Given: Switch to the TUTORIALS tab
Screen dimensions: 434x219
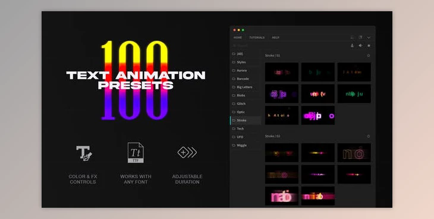Looking at the screenshot, I should [x=257, y=37].
